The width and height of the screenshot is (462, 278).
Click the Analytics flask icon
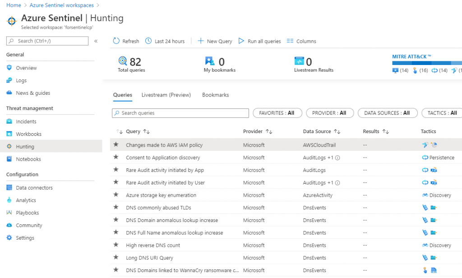click(9, 200)
